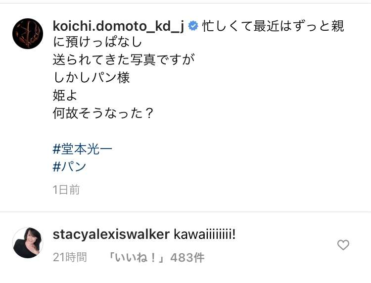Open koichi.domoto_kd_j's dark profile picture

point(28,34)
